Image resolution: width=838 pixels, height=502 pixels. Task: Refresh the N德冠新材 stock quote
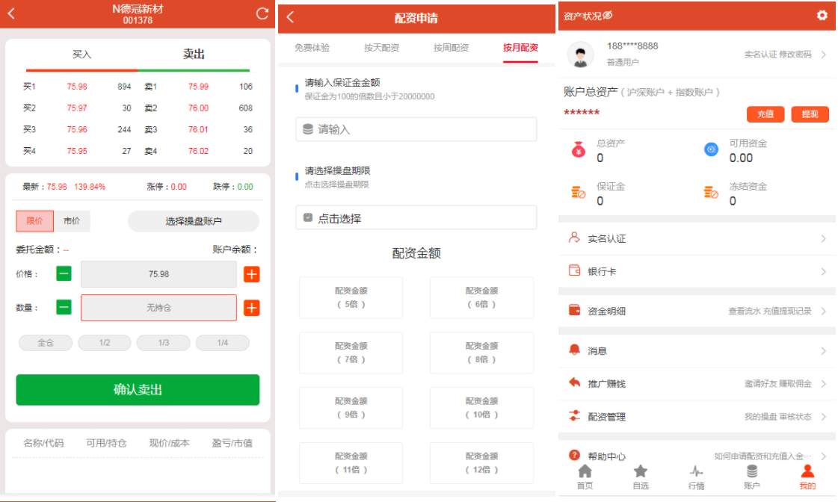pos(261,13)
